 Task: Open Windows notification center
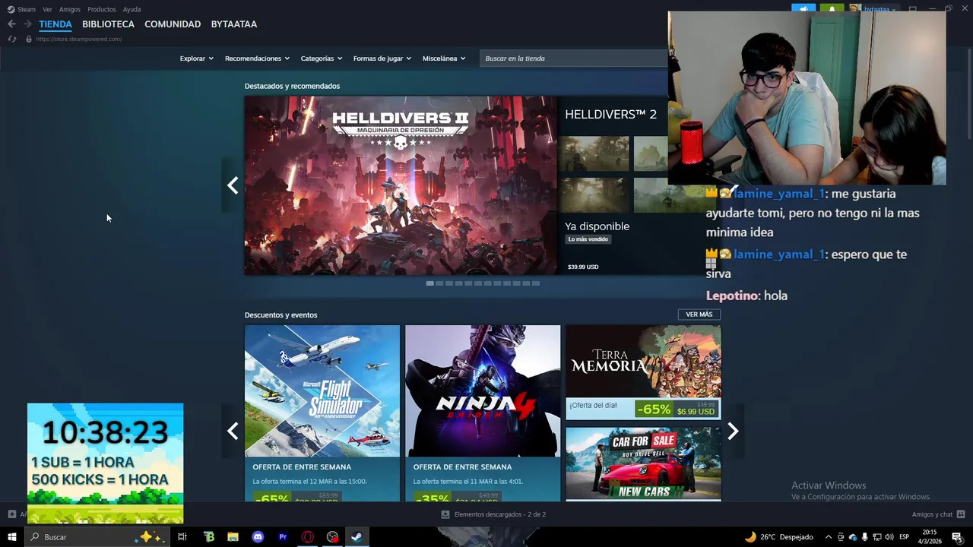(x=957, y=537)
